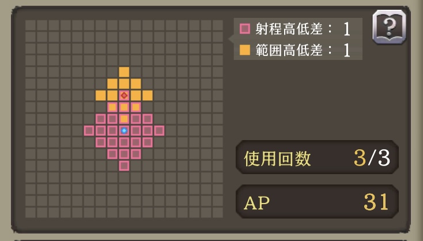This screenshot has height=241, width=423.
Task: Click the 範囲高低差 legend text
Action: [289, 50]
